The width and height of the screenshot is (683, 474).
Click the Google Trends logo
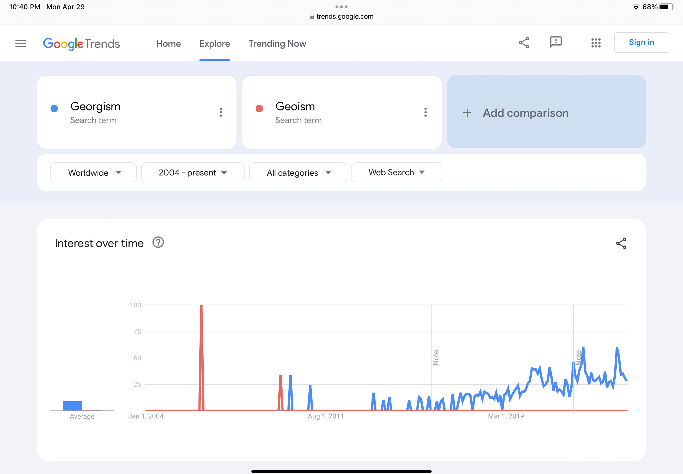[x=82, y=44]
